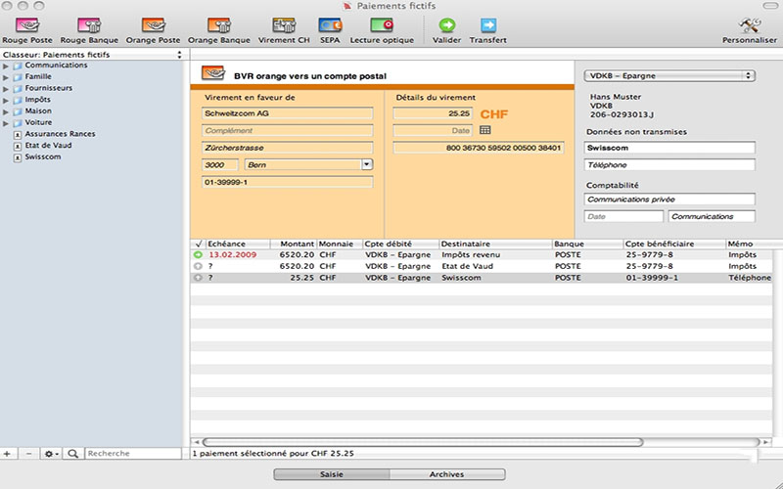Sort by the Banque column header
The width and height of the screenshot is (783, 489).
coord(588,244)
